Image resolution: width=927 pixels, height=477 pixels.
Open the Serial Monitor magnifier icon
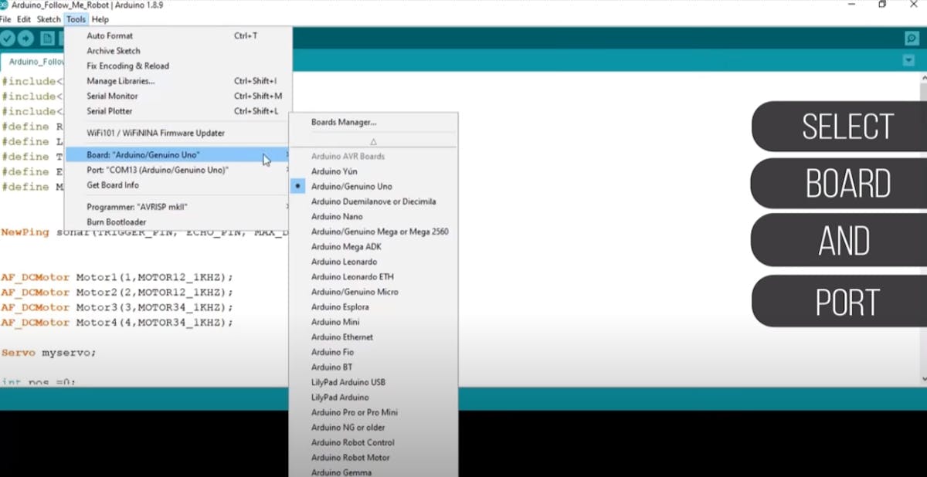(x=912, y=39)
